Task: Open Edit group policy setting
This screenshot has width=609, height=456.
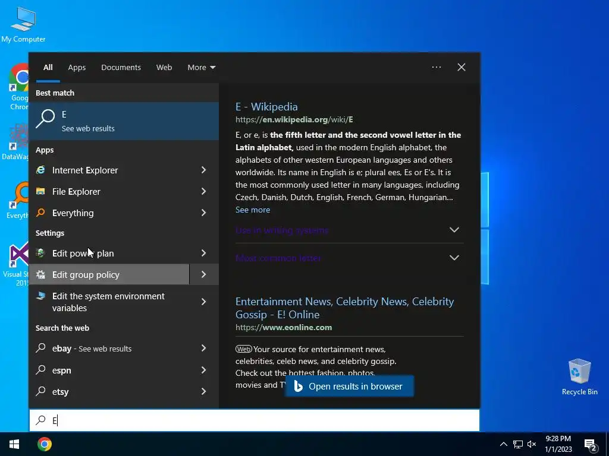Action: [109, 274]
